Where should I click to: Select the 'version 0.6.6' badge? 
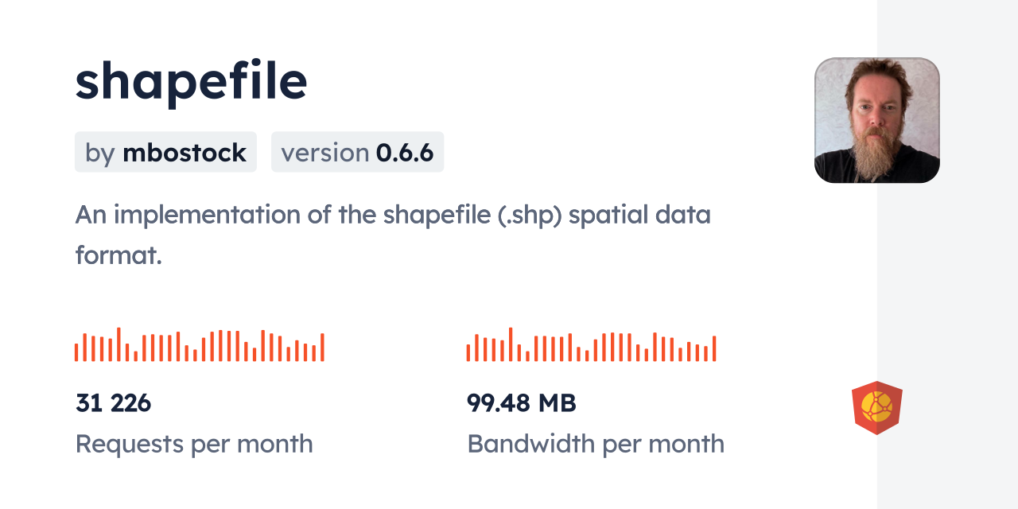pyautogui.click(x=357, y=152)
